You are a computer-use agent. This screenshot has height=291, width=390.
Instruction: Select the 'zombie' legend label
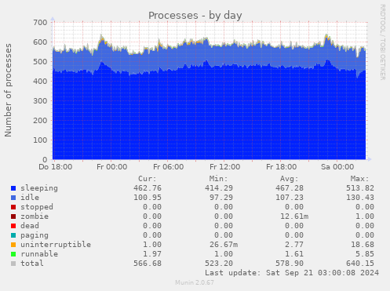coord(35,216)
